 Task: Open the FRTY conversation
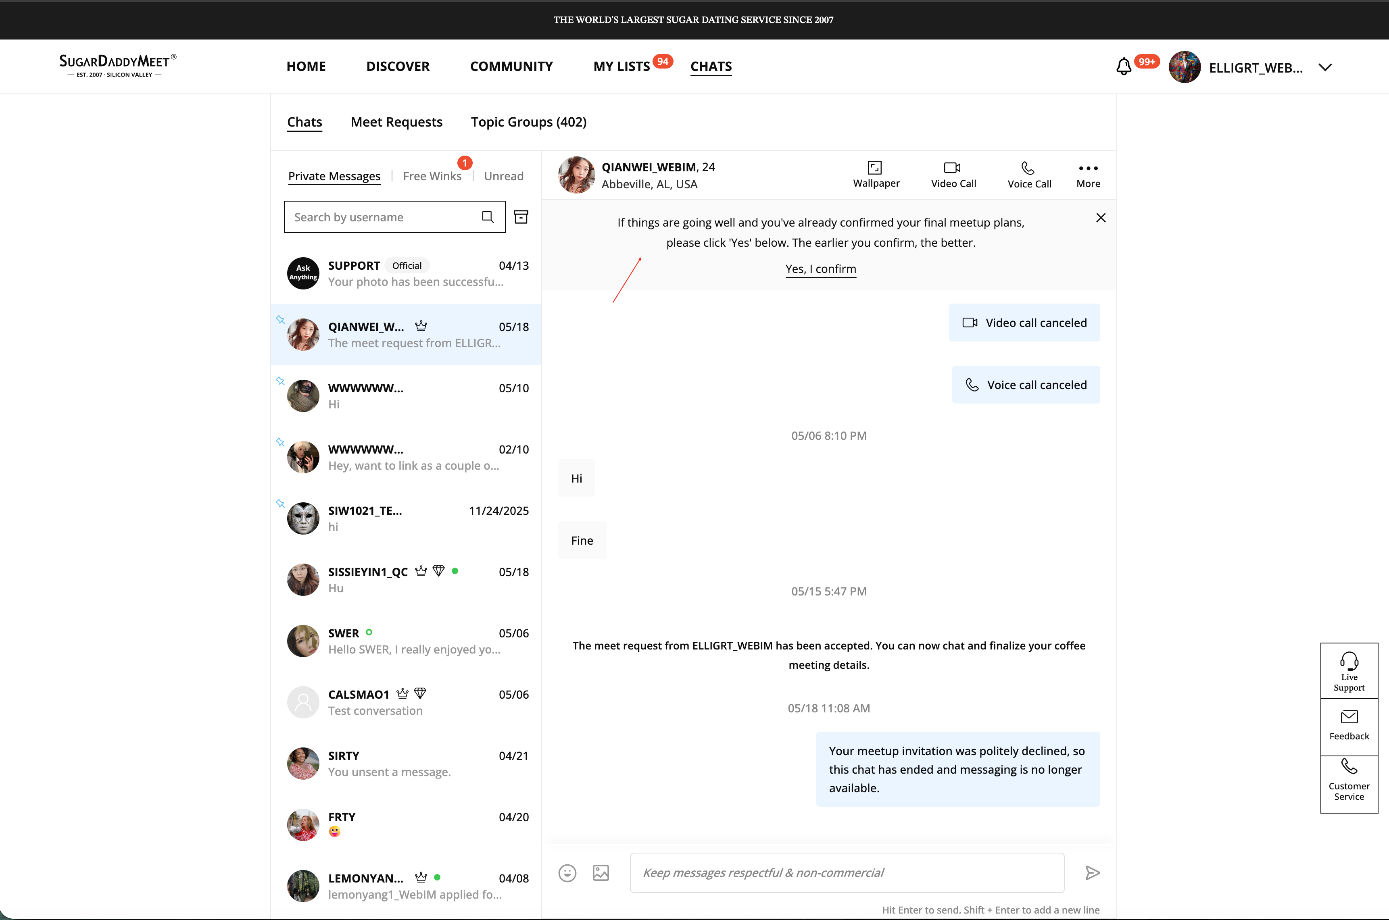pos(406,825)
